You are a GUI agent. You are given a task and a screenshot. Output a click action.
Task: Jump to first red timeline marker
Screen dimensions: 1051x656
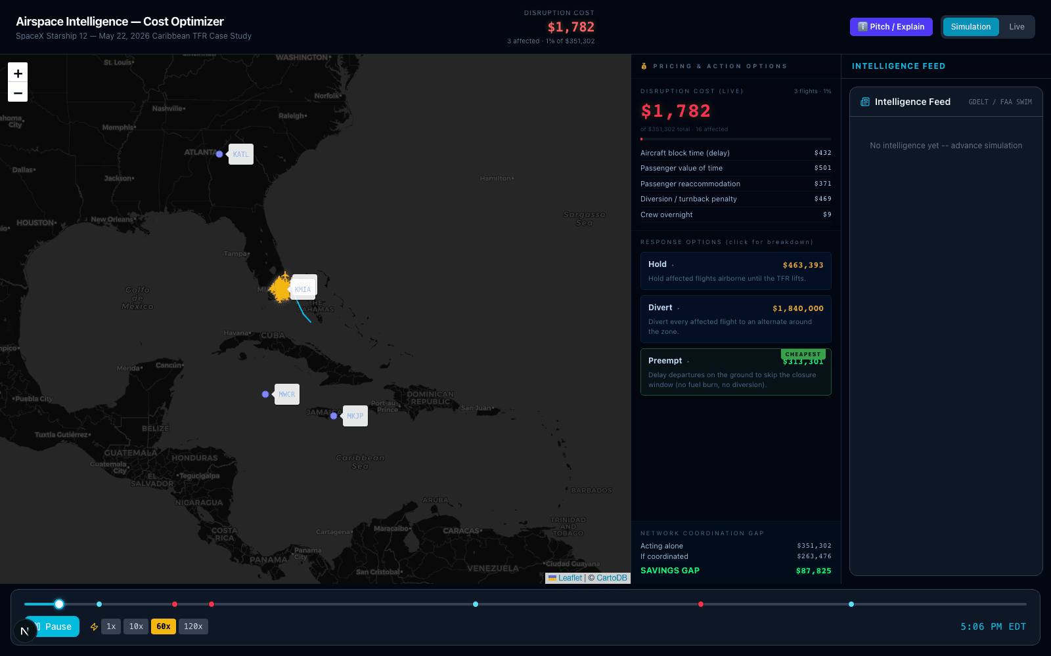[175, 604]
